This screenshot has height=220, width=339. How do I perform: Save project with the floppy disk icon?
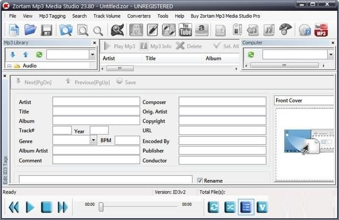coord(46,30)
